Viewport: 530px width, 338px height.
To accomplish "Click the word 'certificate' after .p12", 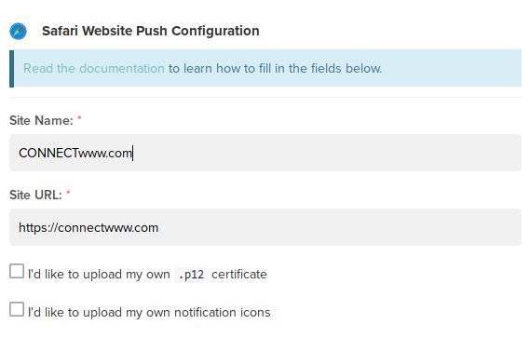I will coord(239,274).
